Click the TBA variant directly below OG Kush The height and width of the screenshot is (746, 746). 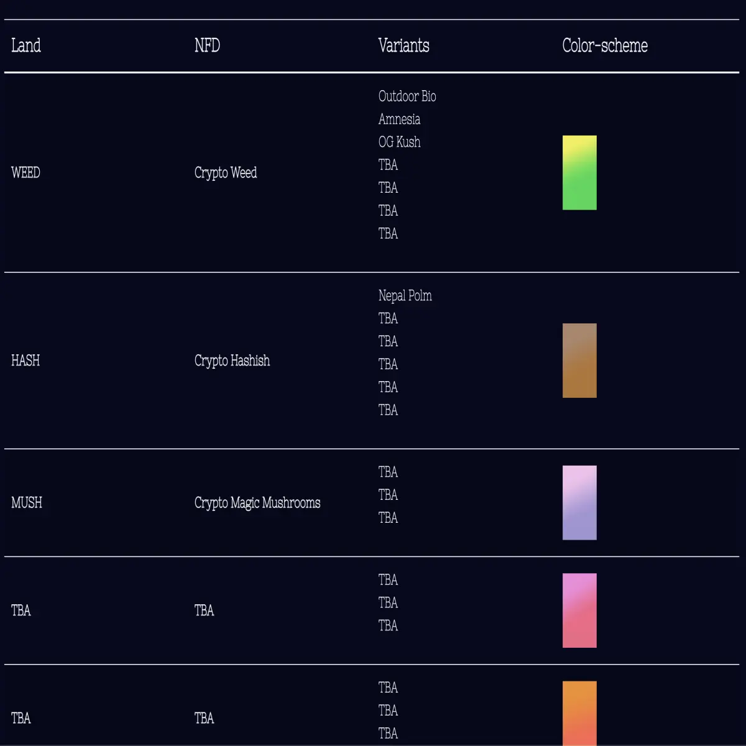point(388,165)
